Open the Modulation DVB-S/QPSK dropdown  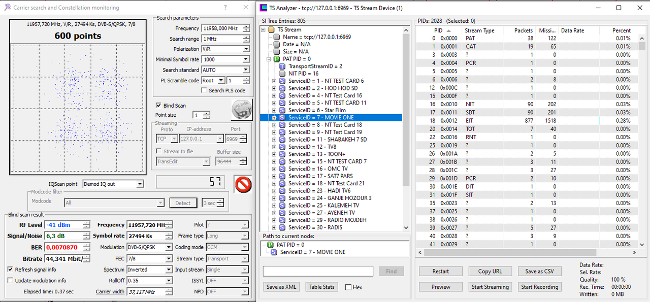(168, 247)
